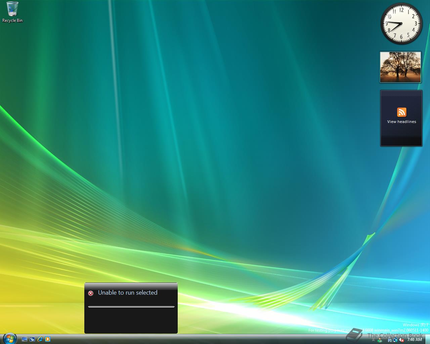Launch Internet Explorer from quick launch
This screenshot has height=344, width=430.
pos(40,339)
